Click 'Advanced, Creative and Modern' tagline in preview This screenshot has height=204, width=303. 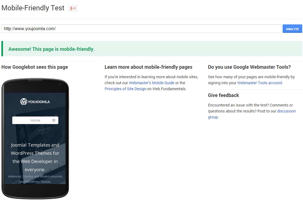(35, 179)
